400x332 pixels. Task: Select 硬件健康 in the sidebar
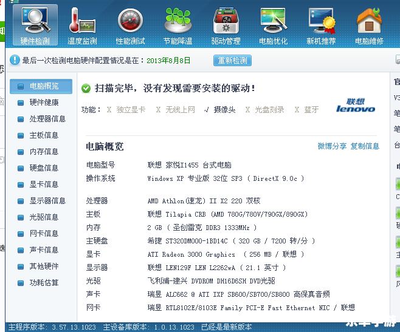point(43,103)
